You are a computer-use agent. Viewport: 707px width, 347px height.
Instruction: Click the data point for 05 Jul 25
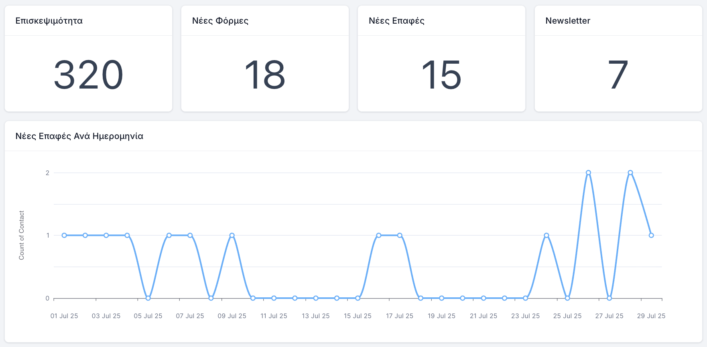tap(148, 298)
